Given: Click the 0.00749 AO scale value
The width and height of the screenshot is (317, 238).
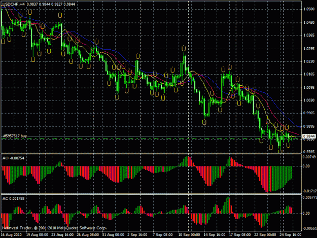Looking at the screenshot, I should click(309, 157).
